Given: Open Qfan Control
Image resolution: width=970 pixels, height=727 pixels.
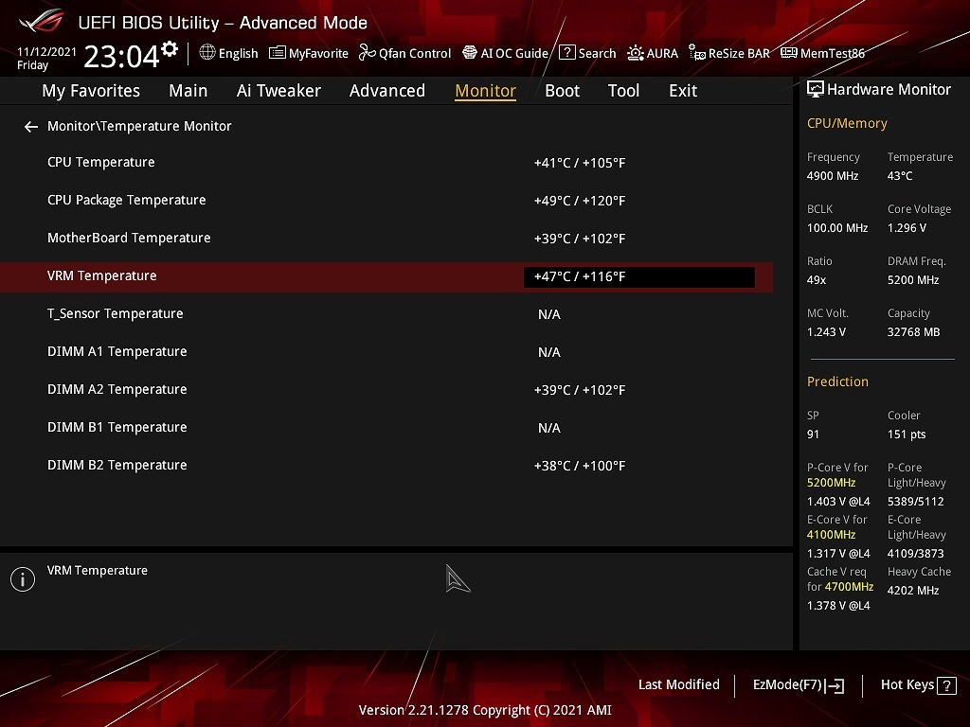Looking at the screenshot, I should (415, 53).
